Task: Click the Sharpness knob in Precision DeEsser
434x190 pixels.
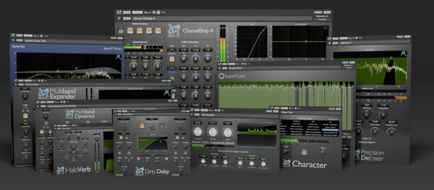Action: tap(383, 115)
